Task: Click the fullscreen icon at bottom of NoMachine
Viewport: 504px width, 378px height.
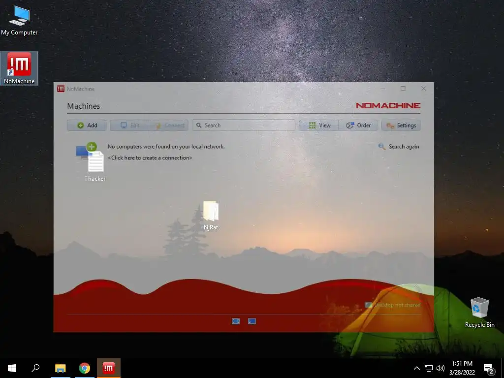Action: [236, 321]
